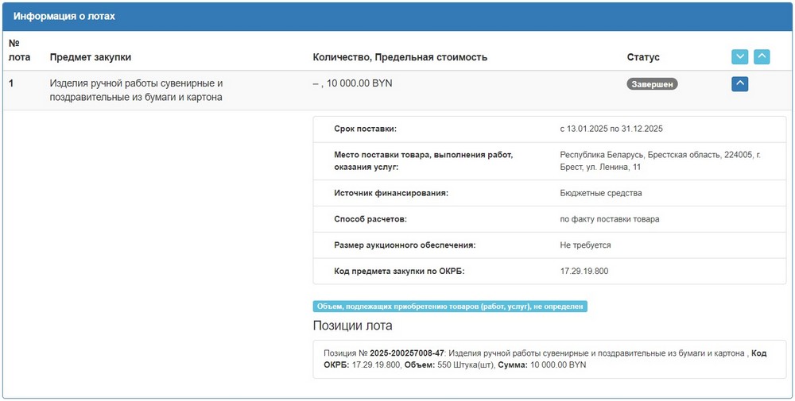Expand all lots with the down-chevron button
The image size is (795, 401).
[739, 57]
